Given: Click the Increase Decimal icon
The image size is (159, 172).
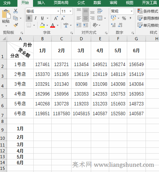Looking at the screenshot, I should point(113,25).
